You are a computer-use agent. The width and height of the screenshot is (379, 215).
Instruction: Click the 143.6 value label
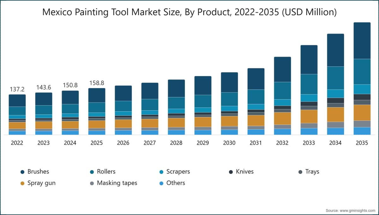pyautogui.click(x=44, y=88)
